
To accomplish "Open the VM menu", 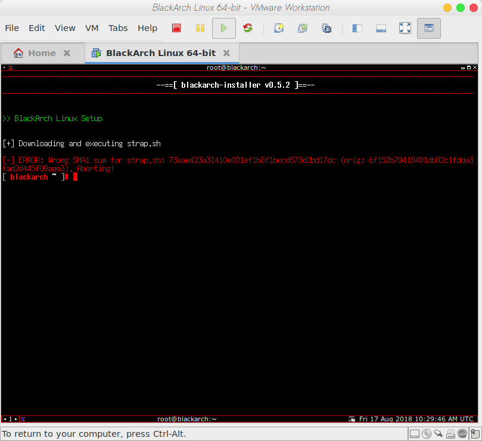I will pyautogui.click(x=91, y=27).
